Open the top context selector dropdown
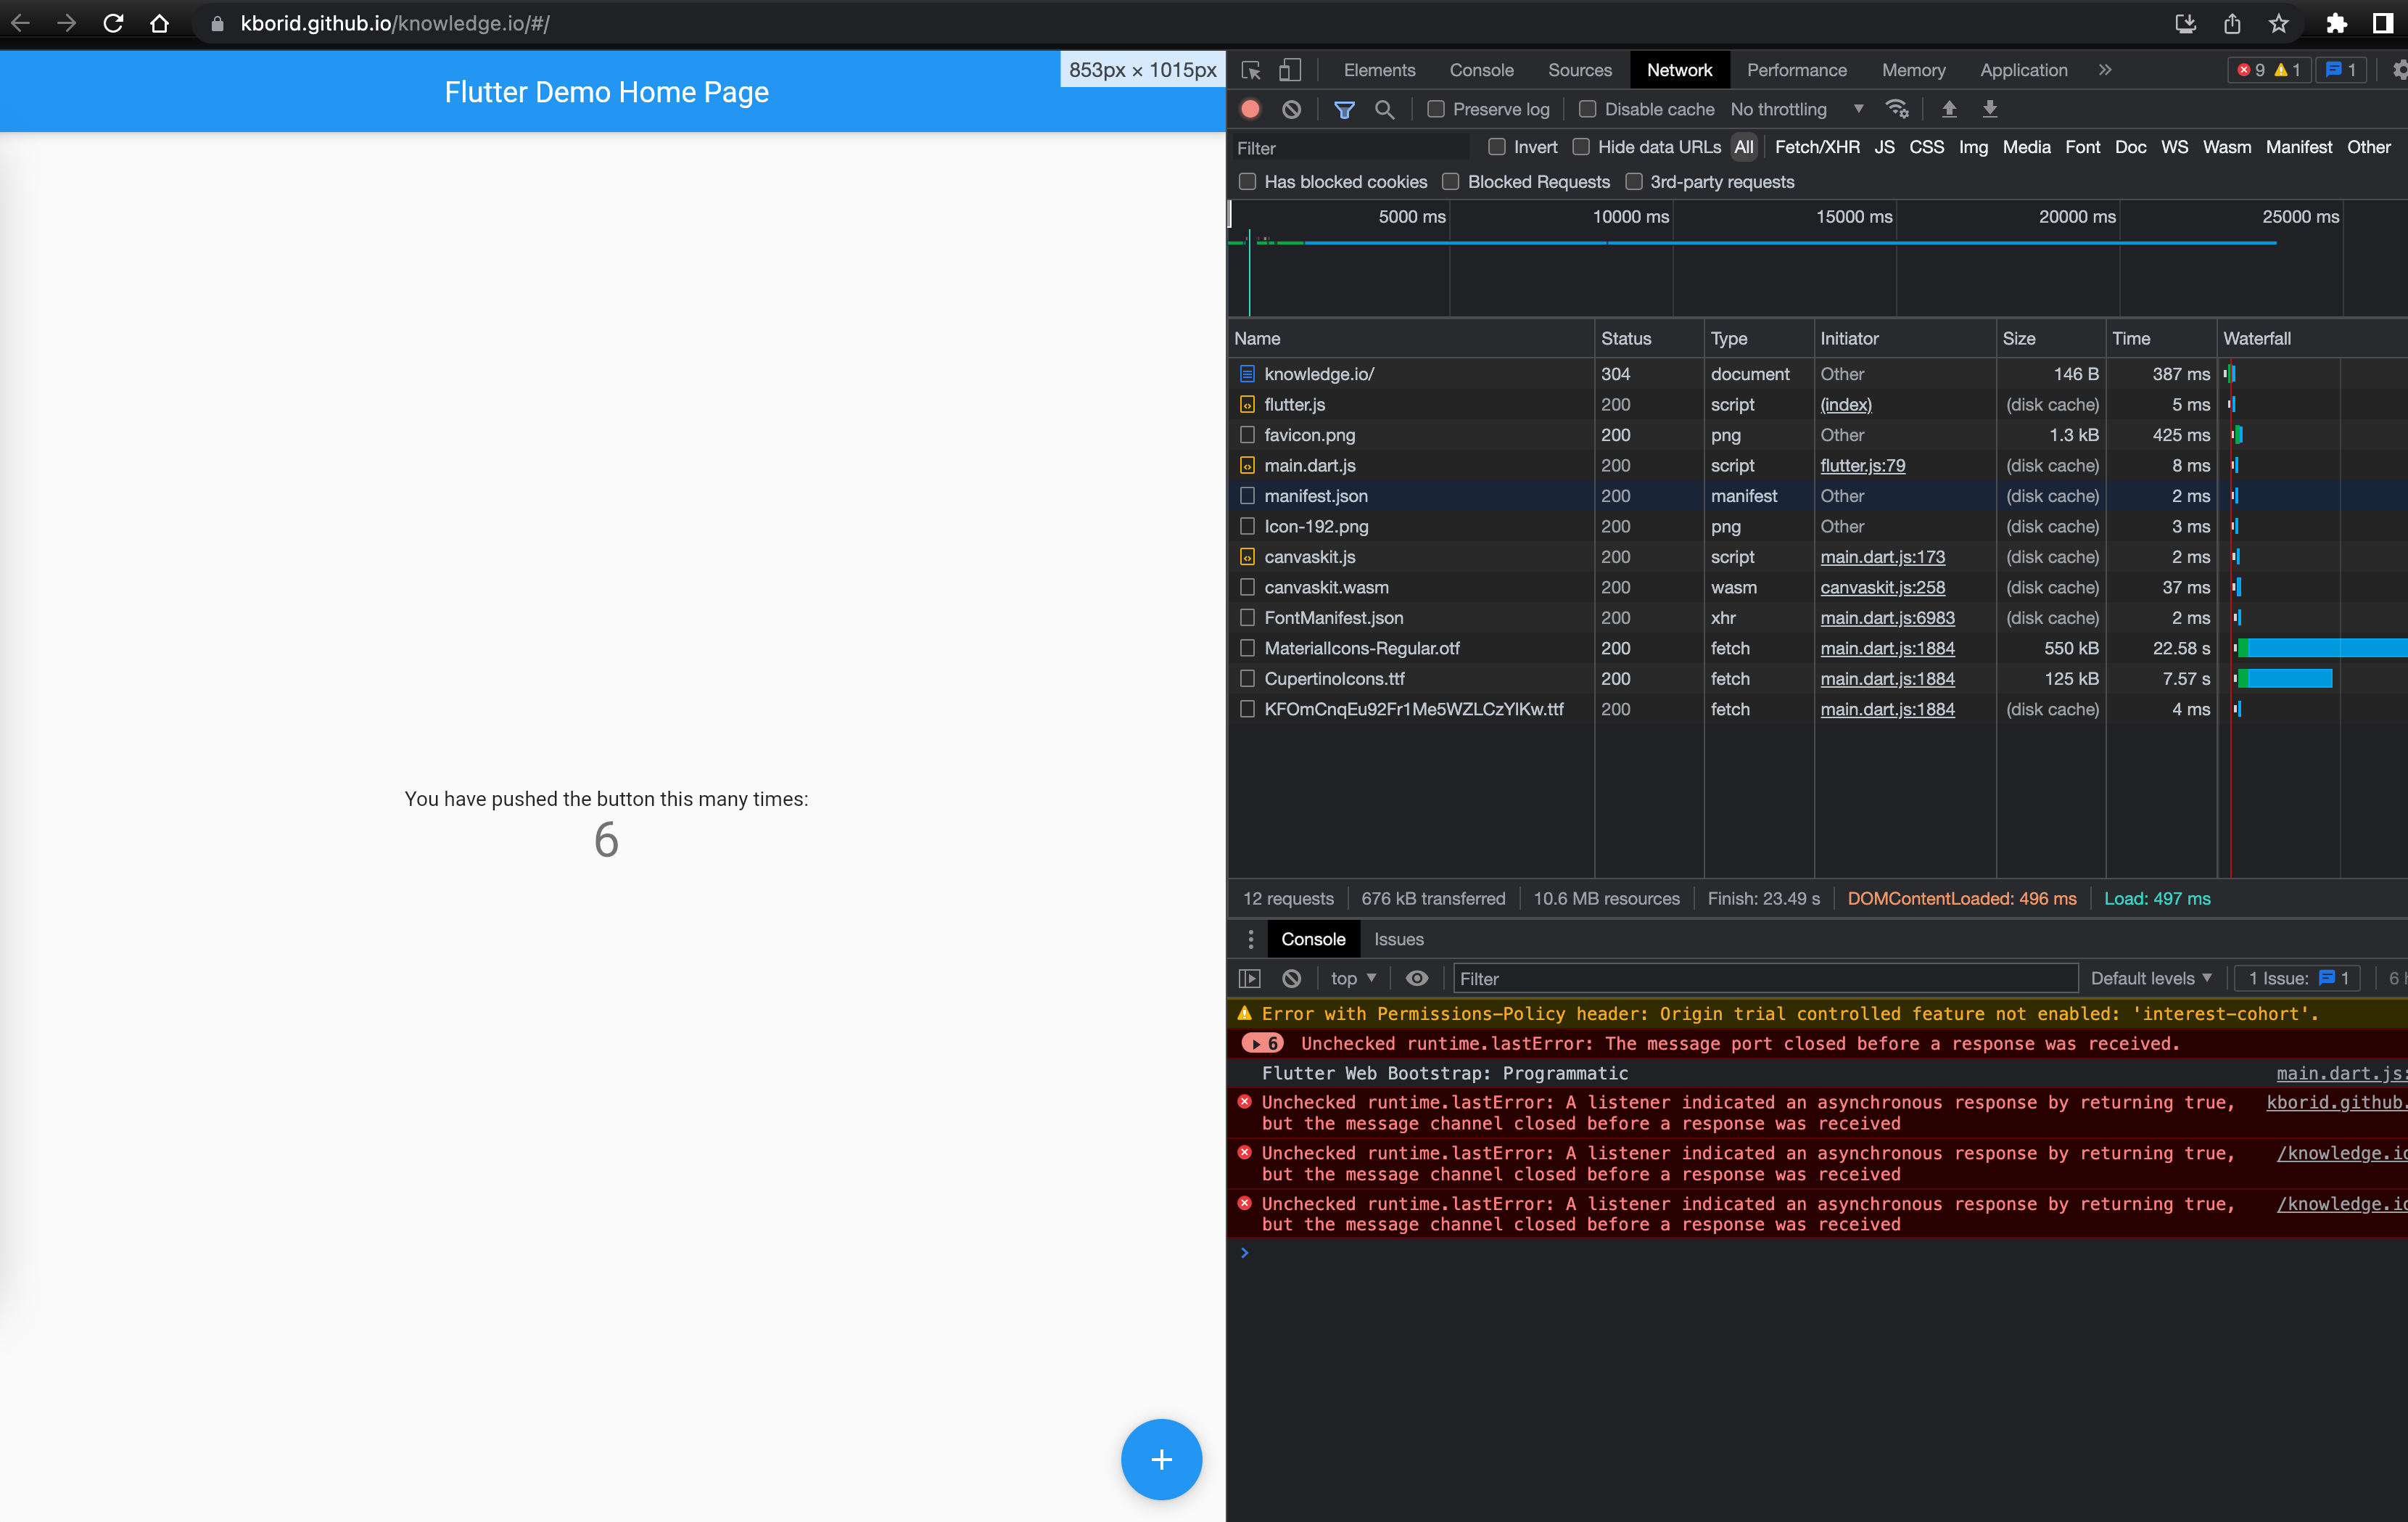2408x1522 pixels. click(x=1353, y=978)
